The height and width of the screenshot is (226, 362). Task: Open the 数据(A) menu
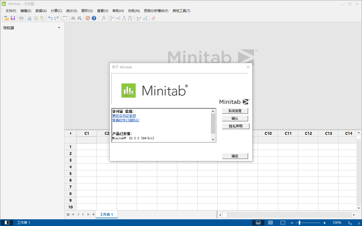tap(41, 11)
